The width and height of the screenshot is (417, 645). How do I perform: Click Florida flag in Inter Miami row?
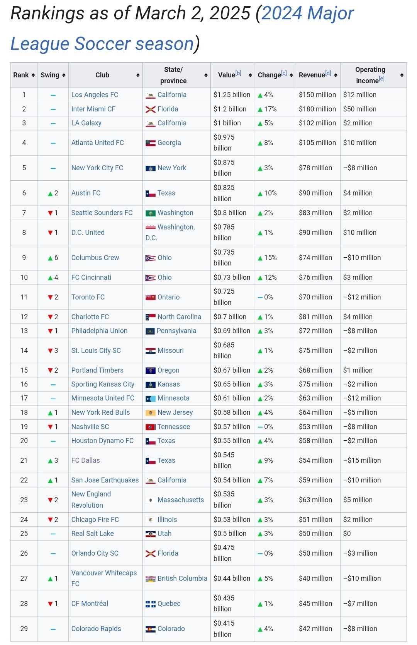click(x=151, y=109)
